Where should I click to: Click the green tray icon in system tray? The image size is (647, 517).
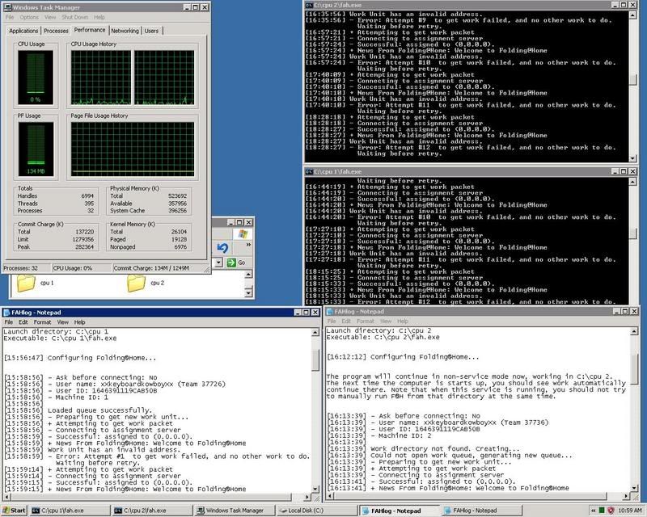tap(602, 511)
